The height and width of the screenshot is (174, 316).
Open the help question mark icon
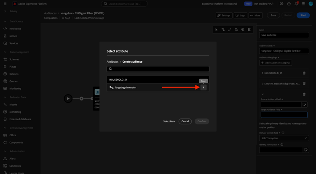coord(289,4)
